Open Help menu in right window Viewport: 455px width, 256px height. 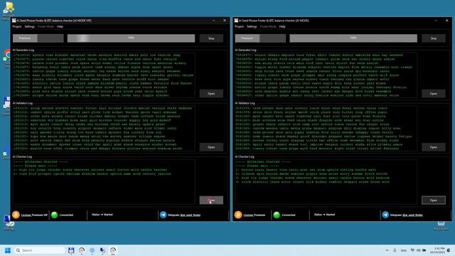pyautogui.click(x=282, y=26)
